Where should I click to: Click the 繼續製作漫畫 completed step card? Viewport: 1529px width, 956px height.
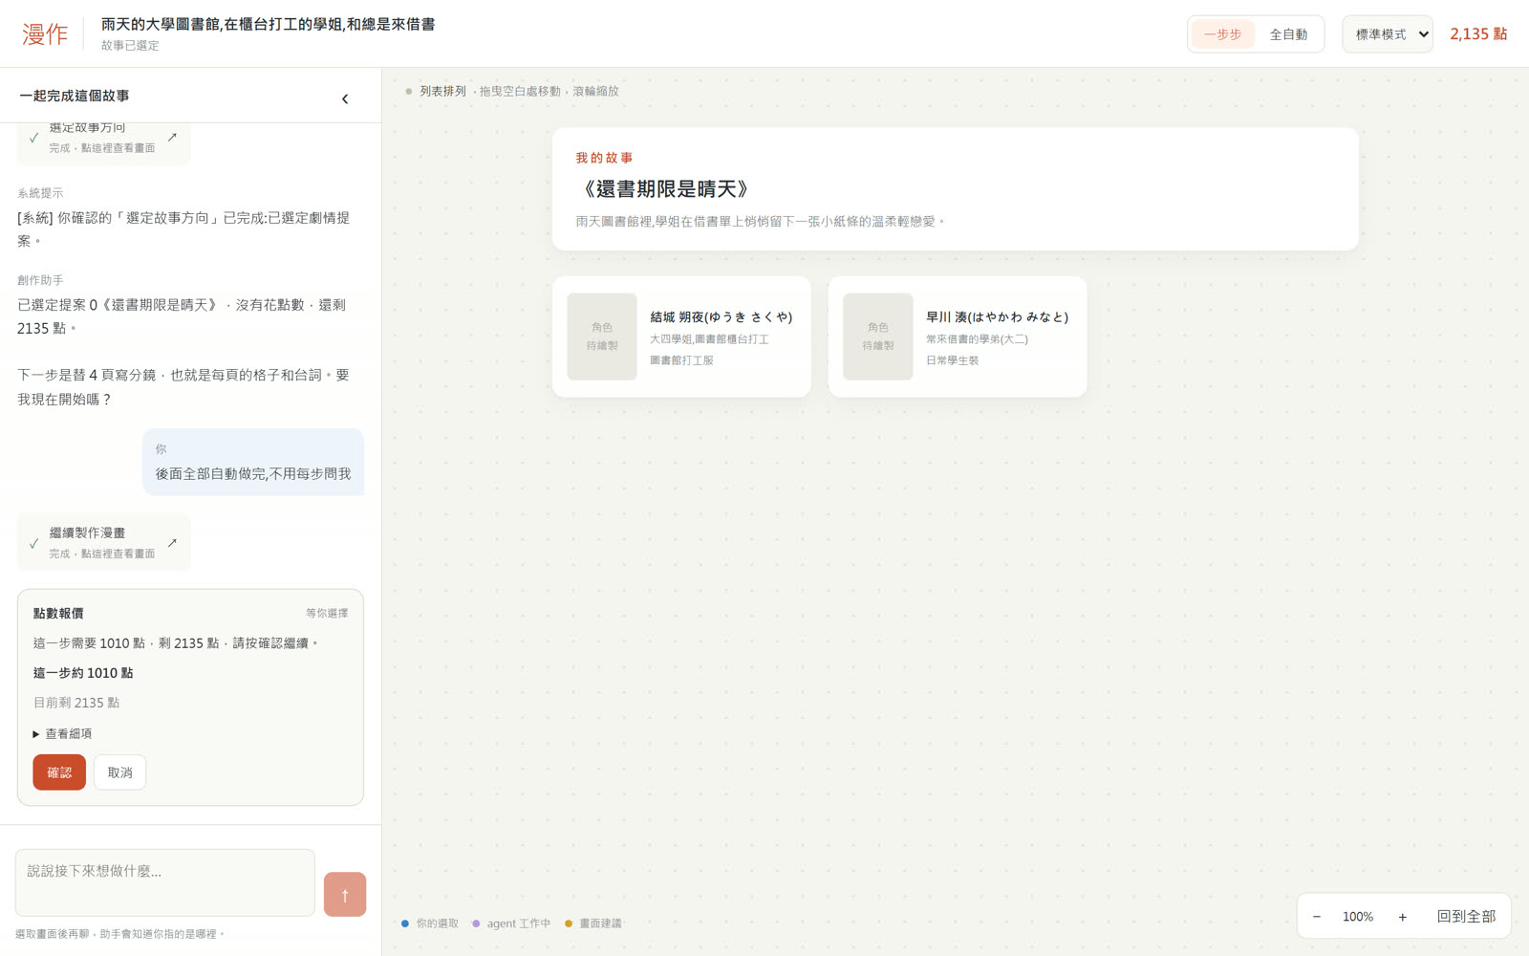point(104,542)
